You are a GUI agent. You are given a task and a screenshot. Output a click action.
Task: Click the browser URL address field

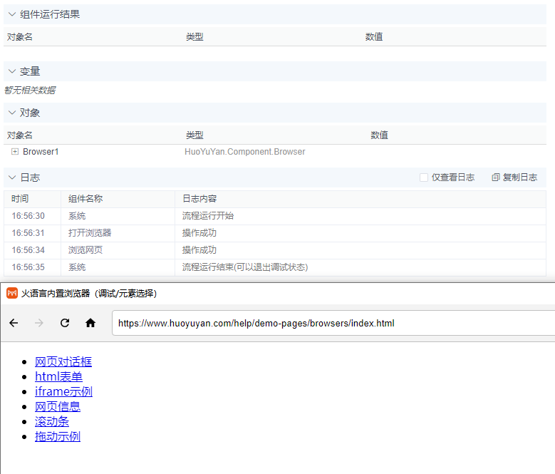tap(333, 323)
